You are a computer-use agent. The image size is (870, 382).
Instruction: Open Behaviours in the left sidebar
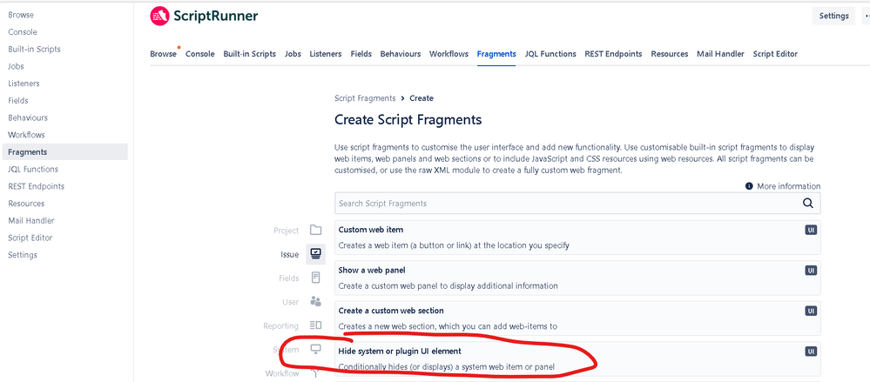click(28, 118)
